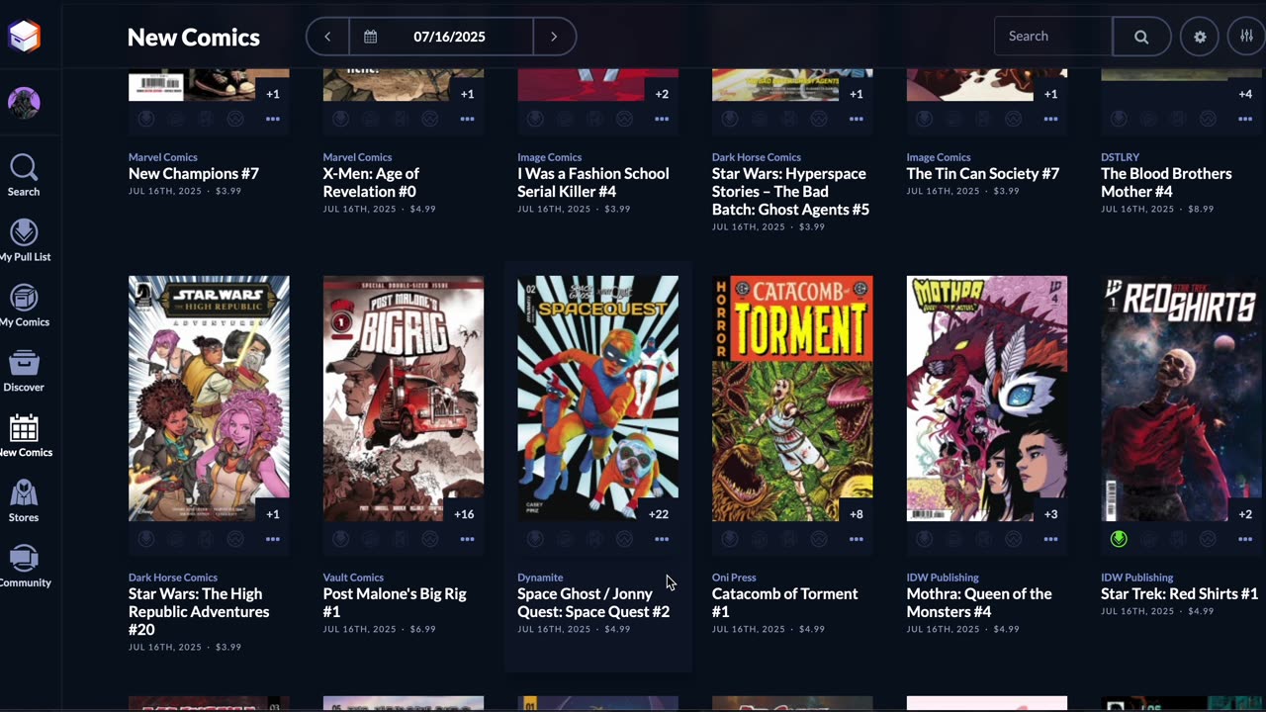Open more options for Mothra #4
Screen dimensions: 1266x712
1050,539
